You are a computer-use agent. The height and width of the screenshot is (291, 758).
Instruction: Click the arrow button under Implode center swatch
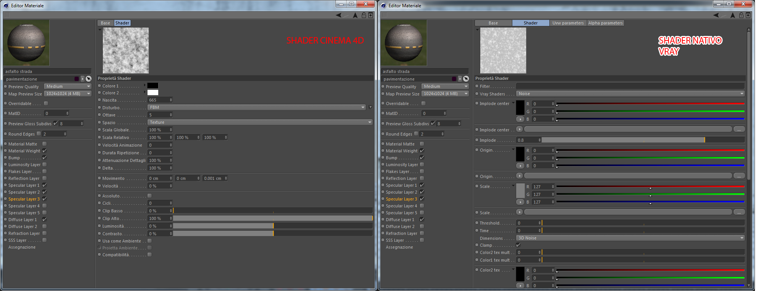(x=520, y=119)
